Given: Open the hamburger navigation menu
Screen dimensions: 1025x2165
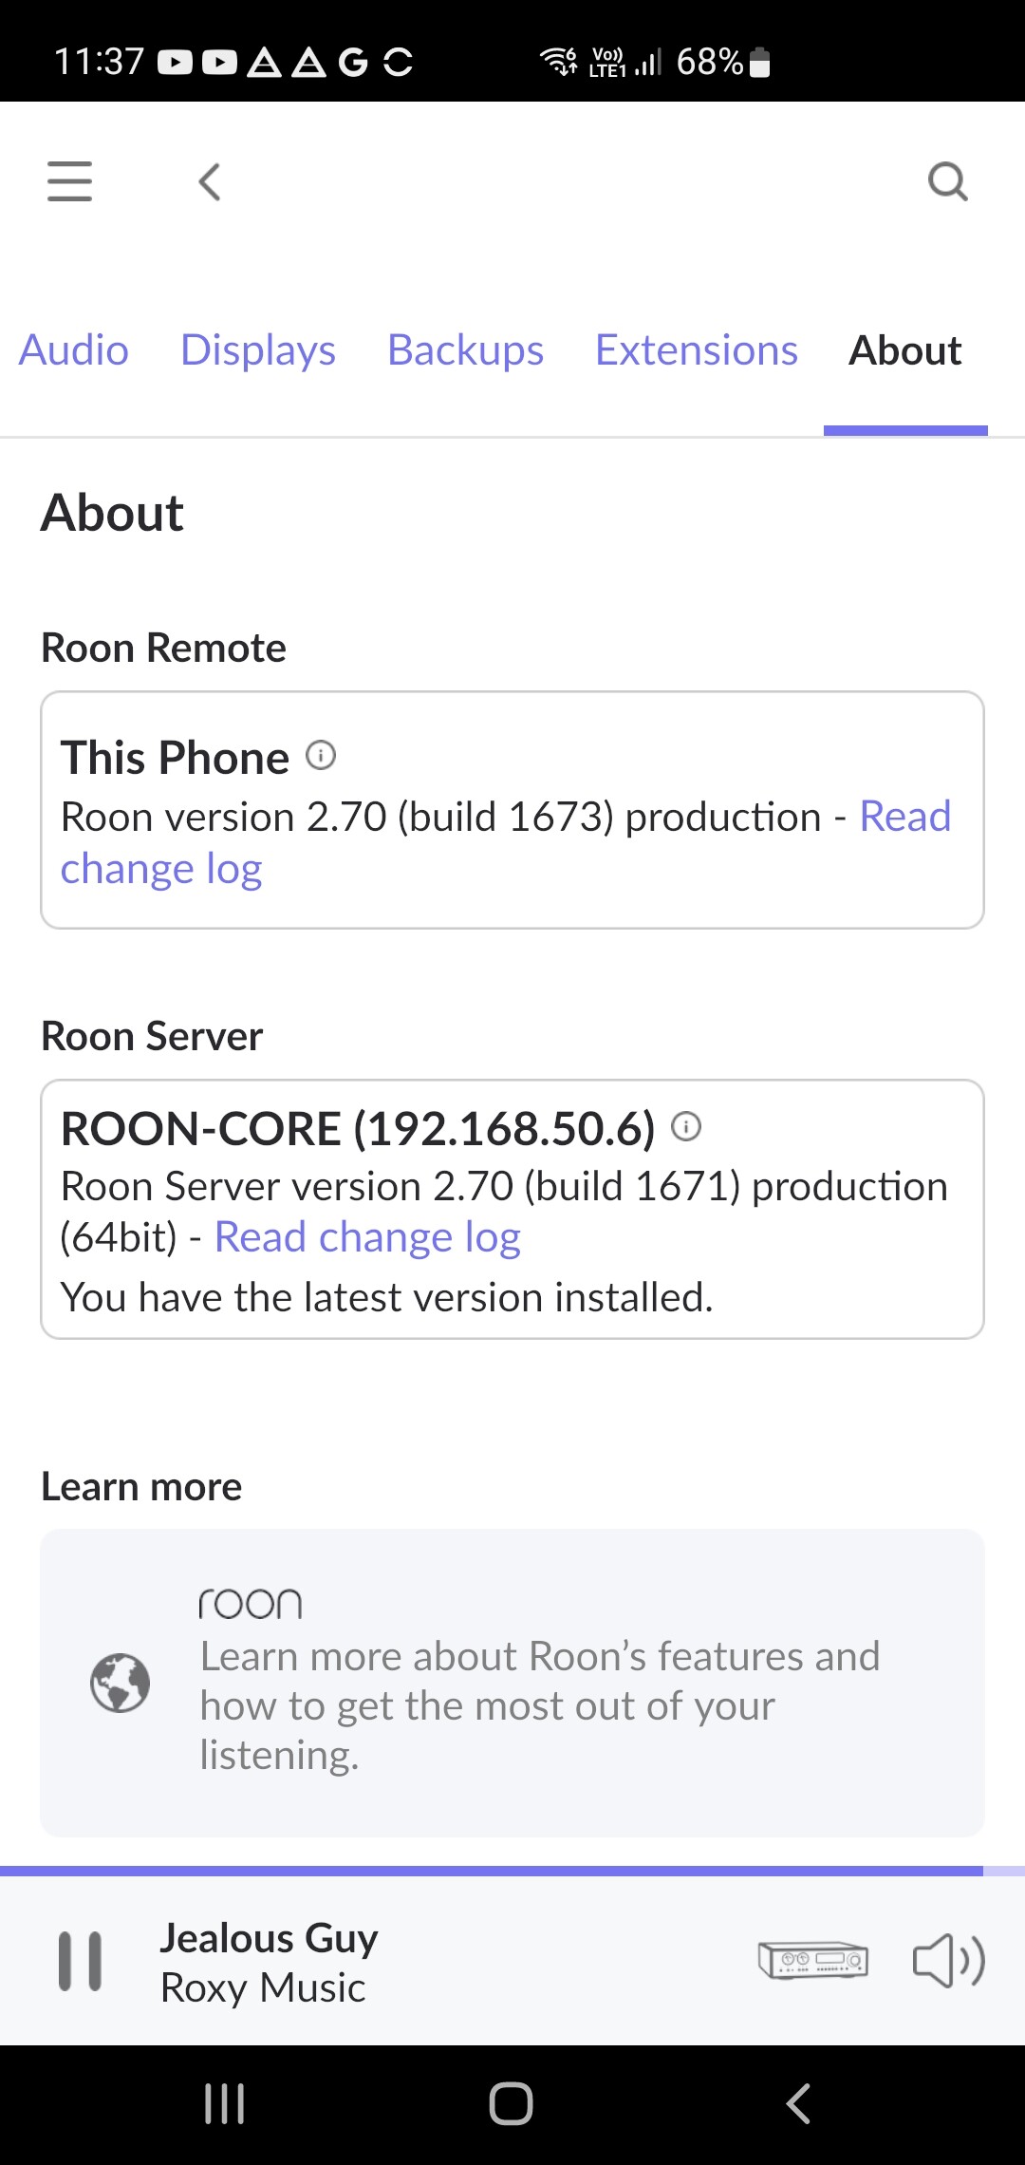Looking at the screenshot, I should (x=70, y=181).
